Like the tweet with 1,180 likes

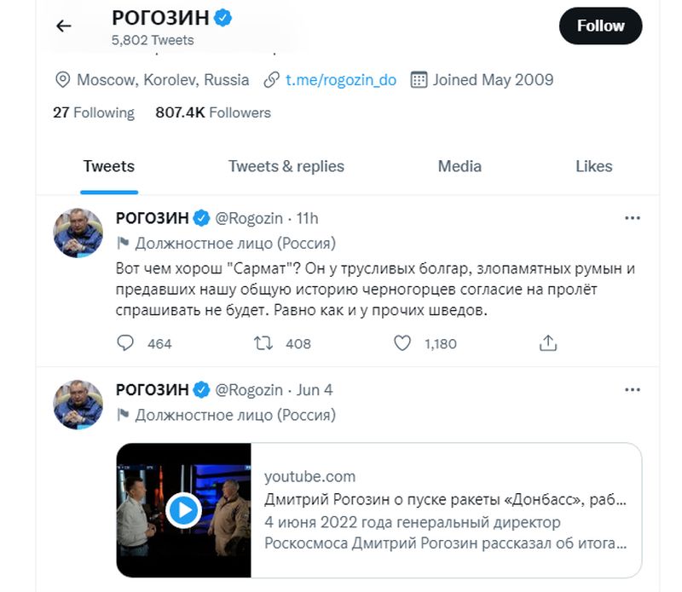click(403, 342)
